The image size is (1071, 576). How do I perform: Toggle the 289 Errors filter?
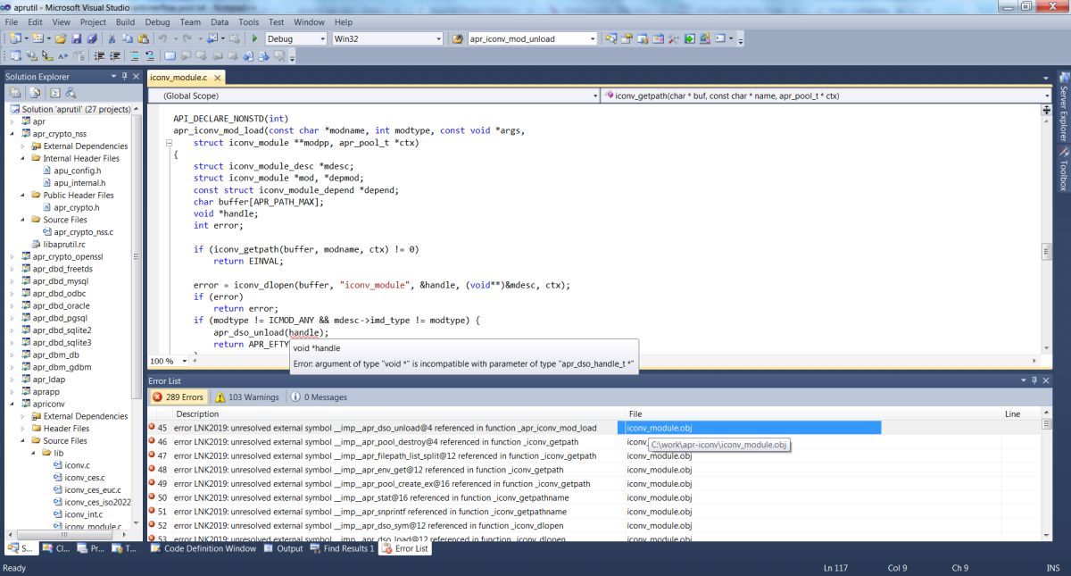[179, 397]
